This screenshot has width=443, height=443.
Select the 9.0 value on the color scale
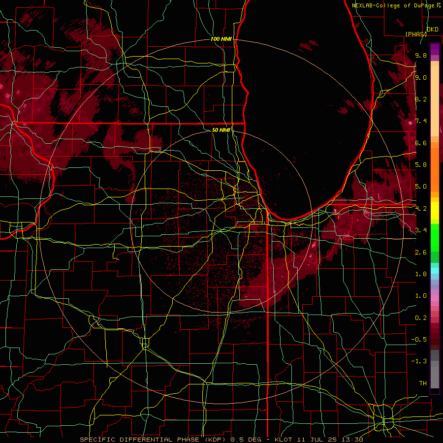[x=421, y=77]
